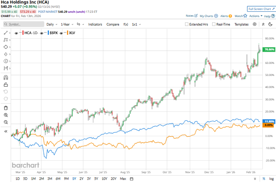Open chart settings gear icon

(x=255, y=24)
